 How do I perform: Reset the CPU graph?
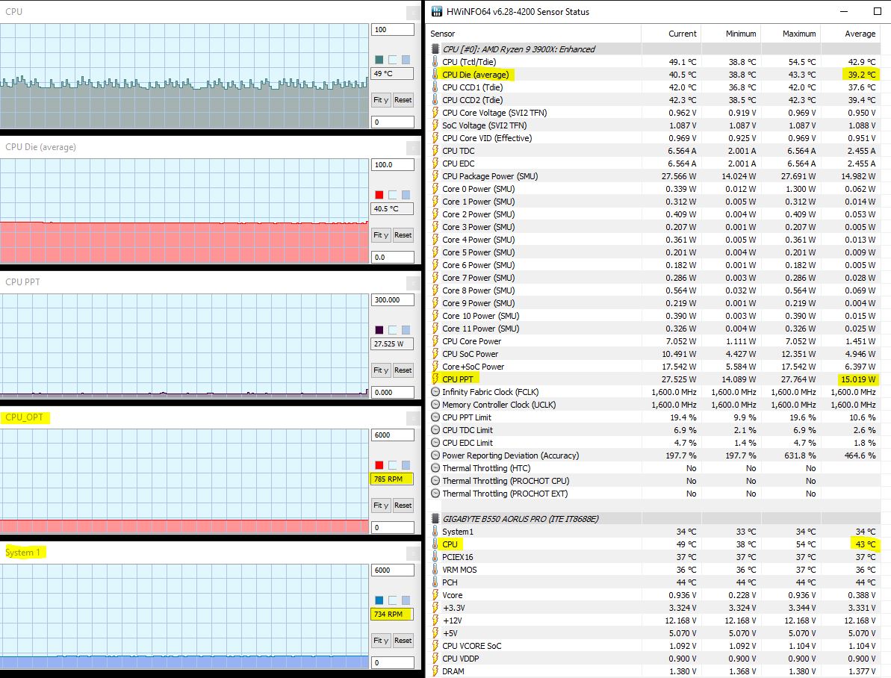[x=403, y=100]
